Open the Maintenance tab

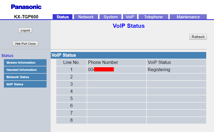tap(188, 17)
